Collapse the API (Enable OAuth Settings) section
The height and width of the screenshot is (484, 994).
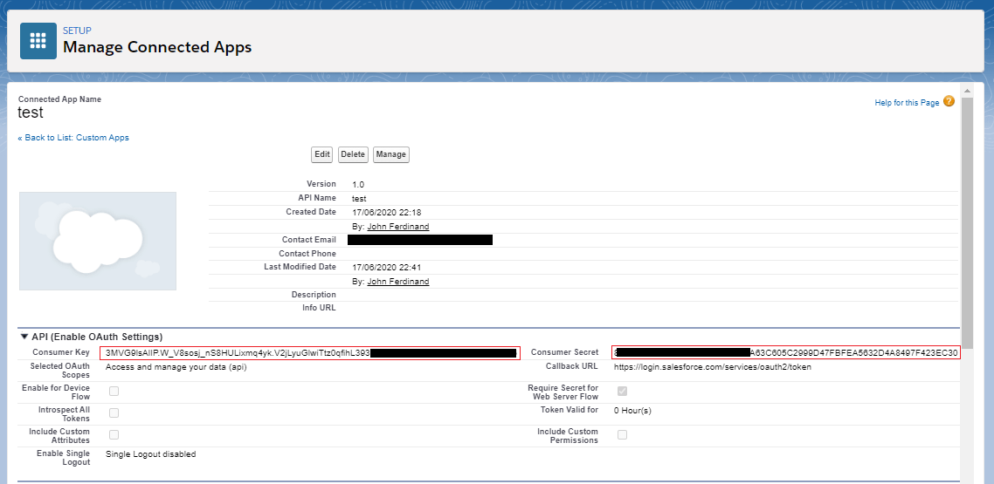(x=24, y=337)
